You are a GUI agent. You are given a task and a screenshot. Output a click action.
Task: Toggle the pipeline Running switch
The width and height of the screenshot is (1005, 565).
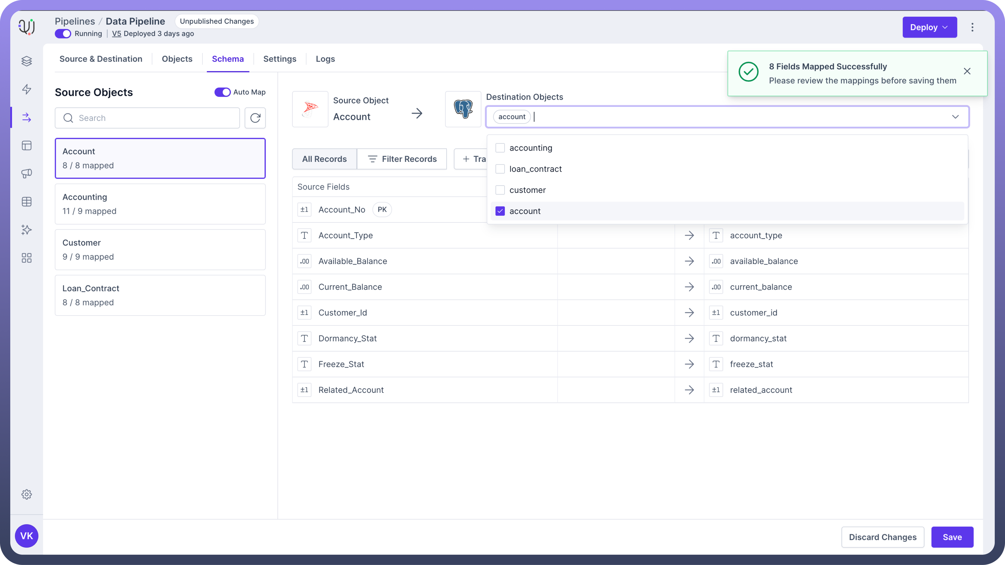[x=63, y=34]
